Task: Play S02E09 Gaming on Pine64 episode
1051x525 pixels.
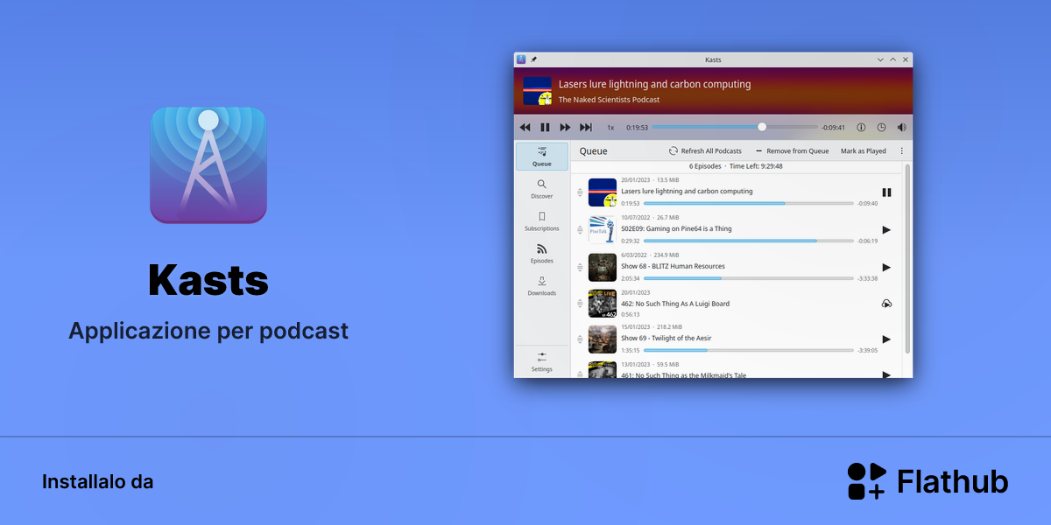Action: 886,230
